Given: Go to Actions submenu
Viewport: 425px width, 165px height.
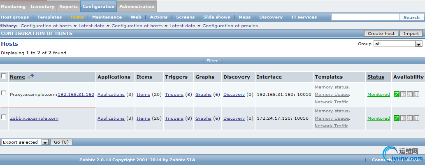Looking at the screenshot, I should tap(158, 17).
